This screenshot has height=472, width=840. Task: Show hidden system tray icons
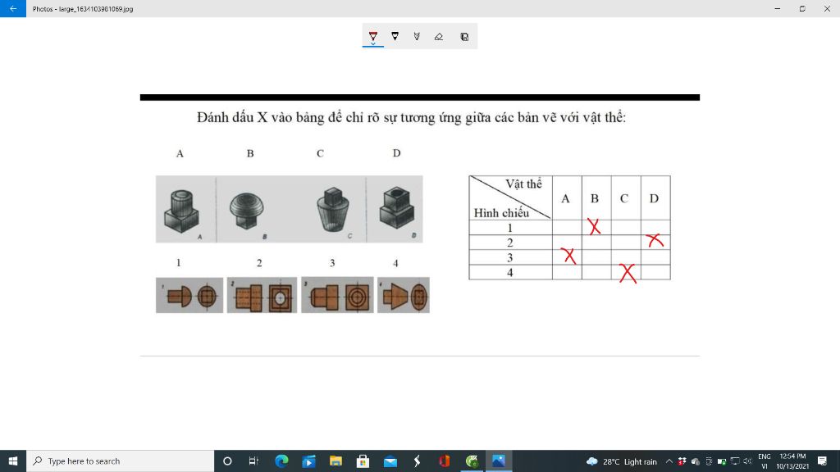(x=669, y=461)
